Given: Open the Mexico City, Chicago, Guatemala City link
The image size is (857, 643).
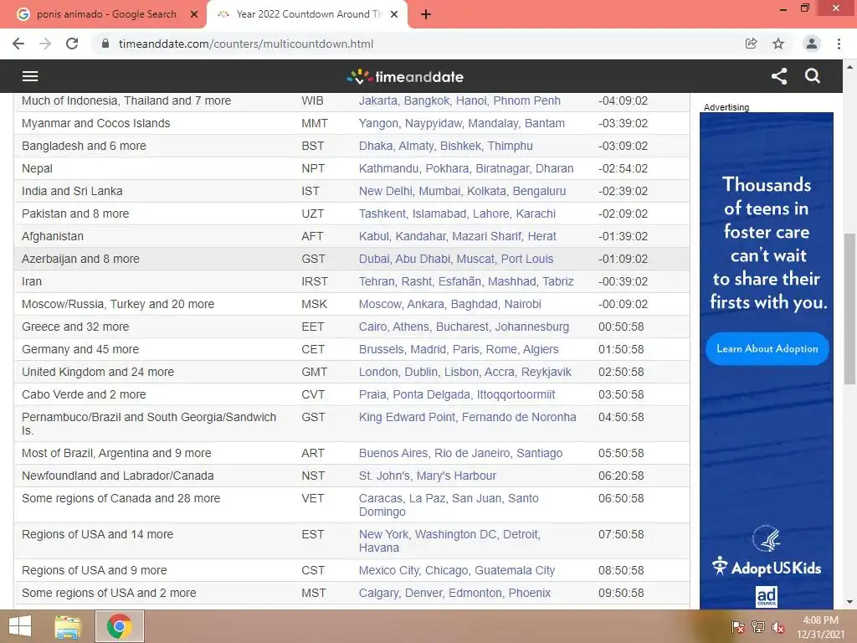Looking at the screenshot, I should point(457,570).
